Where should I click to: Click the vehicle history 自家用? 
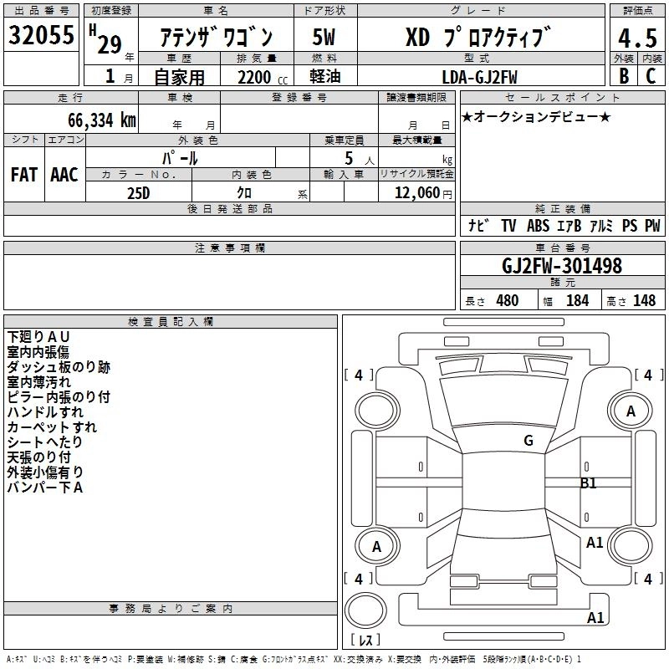click(179, 77)
